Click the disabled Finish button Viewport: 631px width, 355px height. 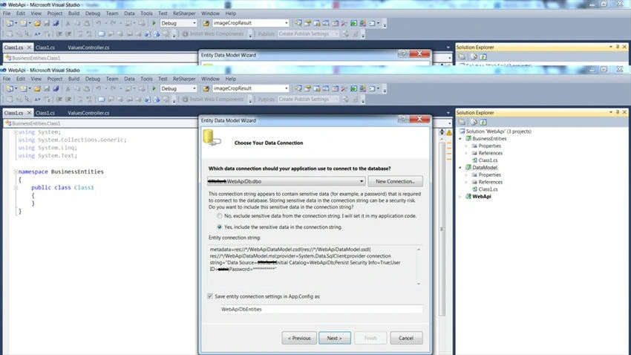370,338
